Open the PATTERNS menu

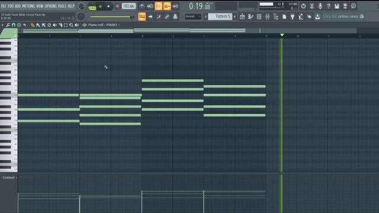pos(28,6)
